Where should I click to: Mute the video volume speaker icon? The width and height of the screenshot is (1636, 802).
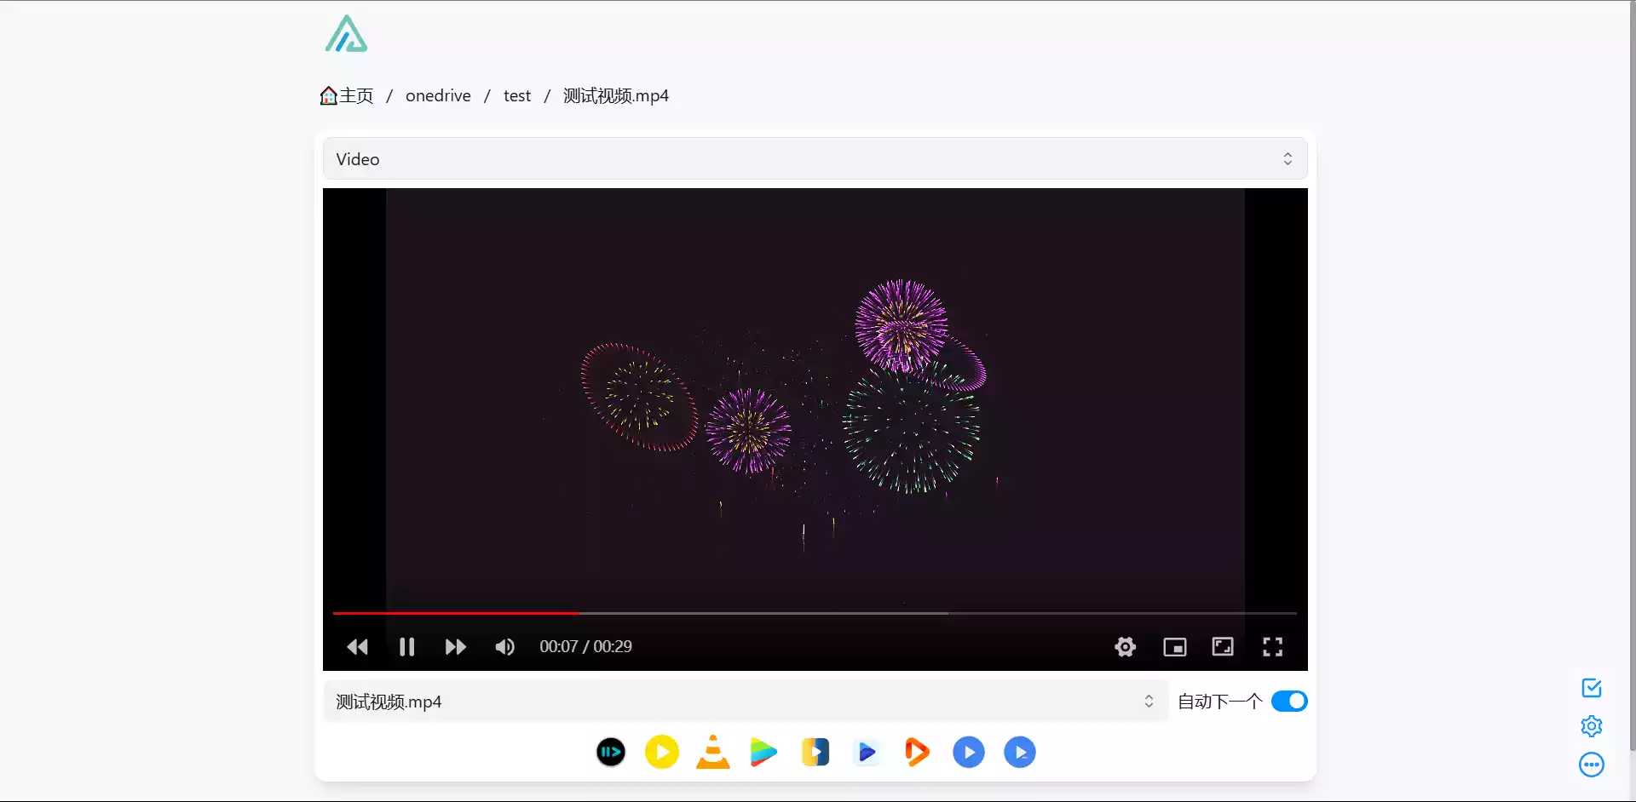tap(504, 647)
